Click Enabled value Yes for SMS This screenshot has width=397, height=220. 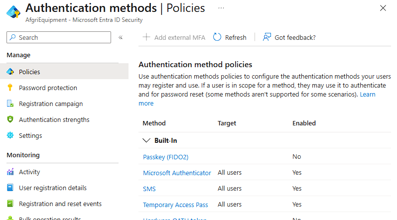pos(297,188)
